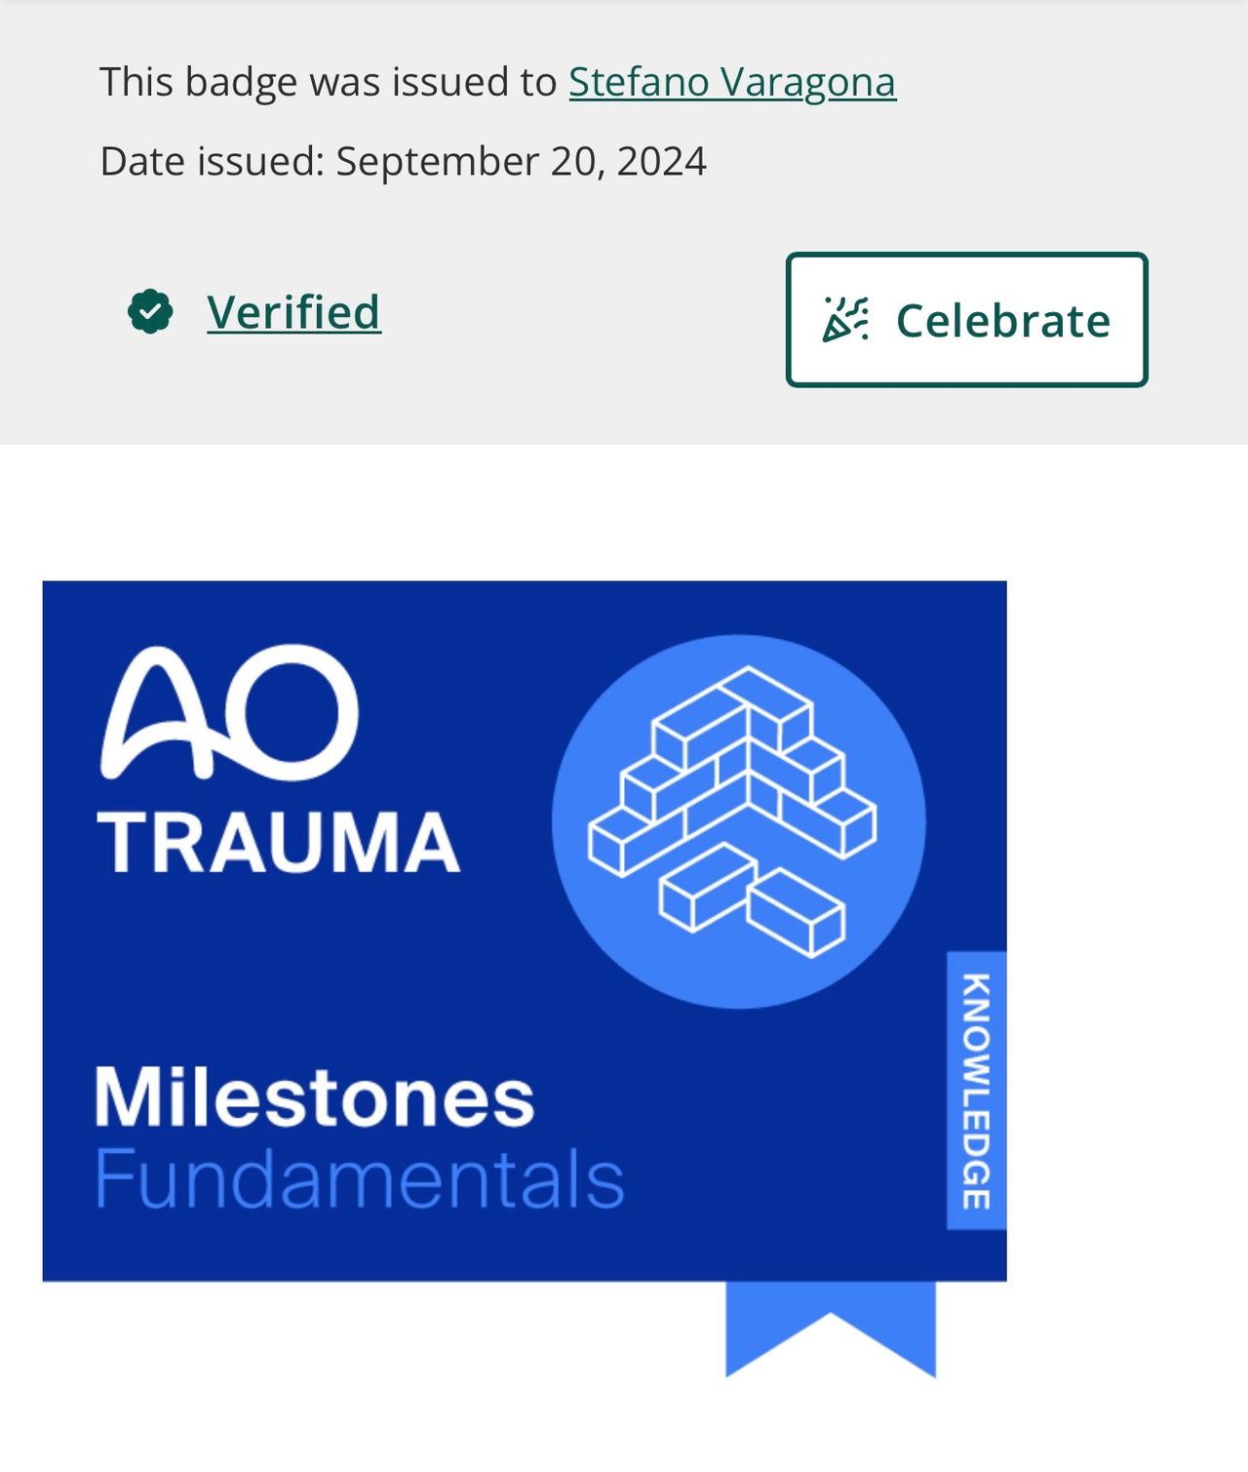Click the two loose bricks under the stack
Screen dimensions: 1248x1472
point(751,898)
